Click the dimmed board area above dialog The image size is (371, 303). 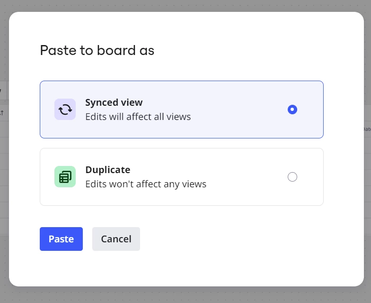185,6
